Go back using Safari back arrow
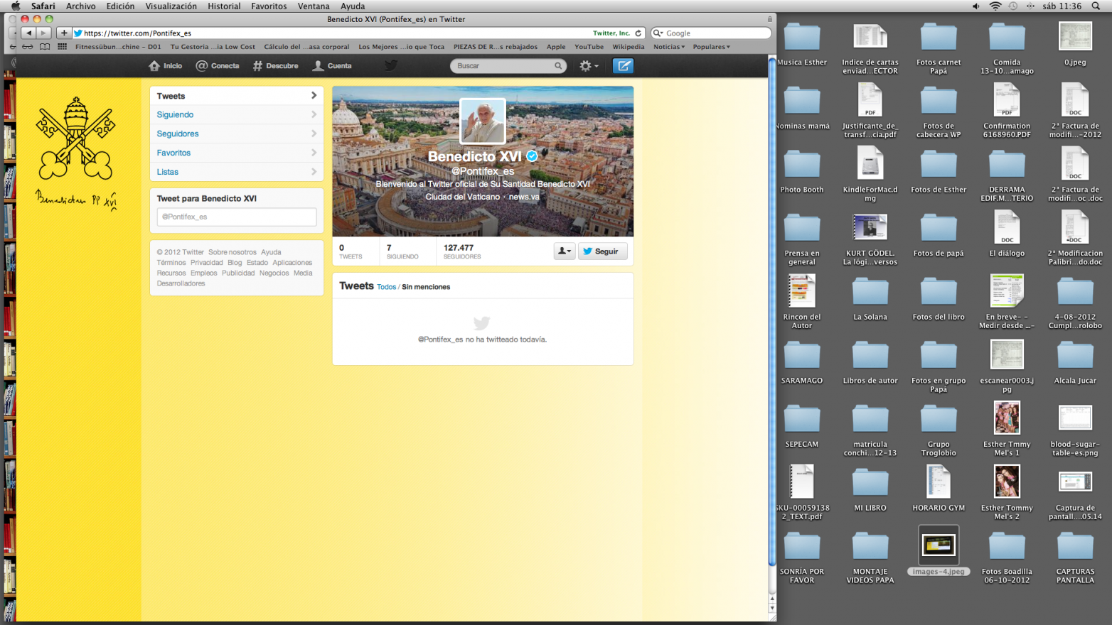1112x625 pixels. click(28, 33)
